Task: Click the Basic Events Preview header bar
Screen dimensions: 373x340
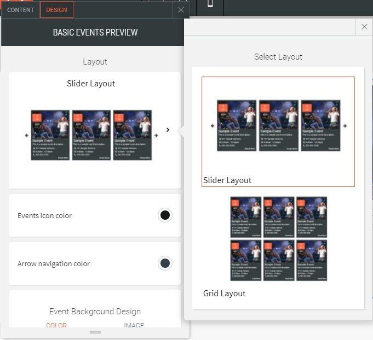Action: [x=95, y=32]
